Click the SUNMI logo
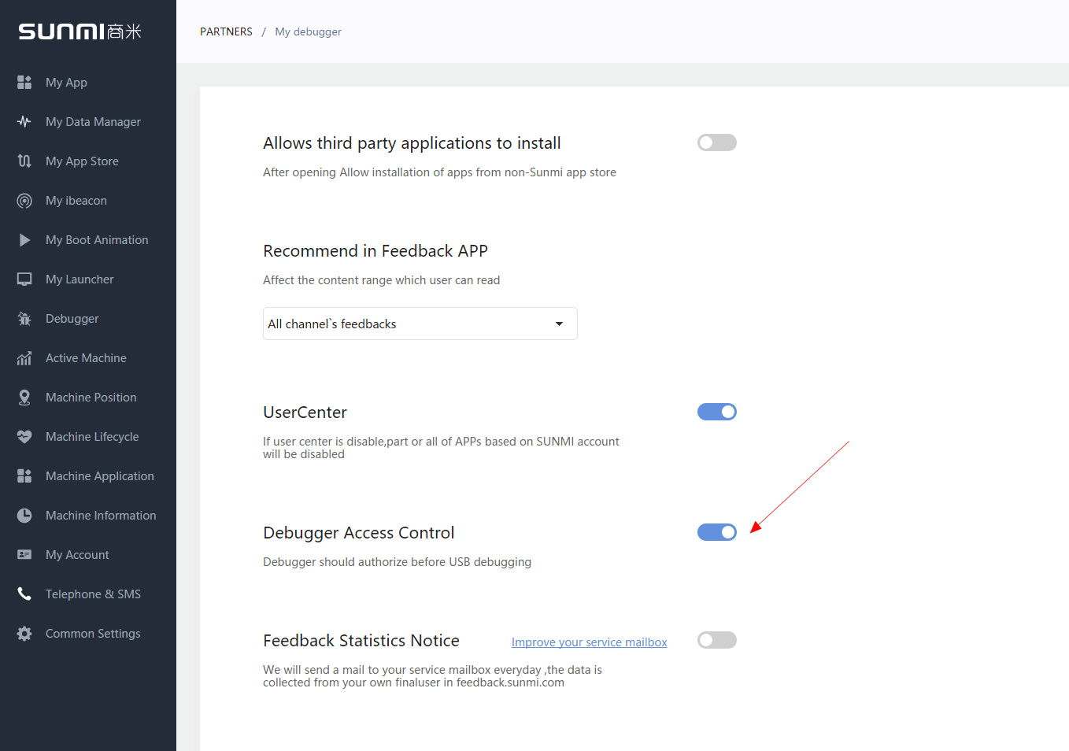The image size is (1069, 751). (80, 31)
